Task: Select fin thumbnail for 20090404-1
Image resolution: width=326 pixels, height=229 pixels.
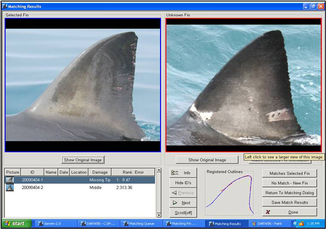Action: (x=10, y=180)
